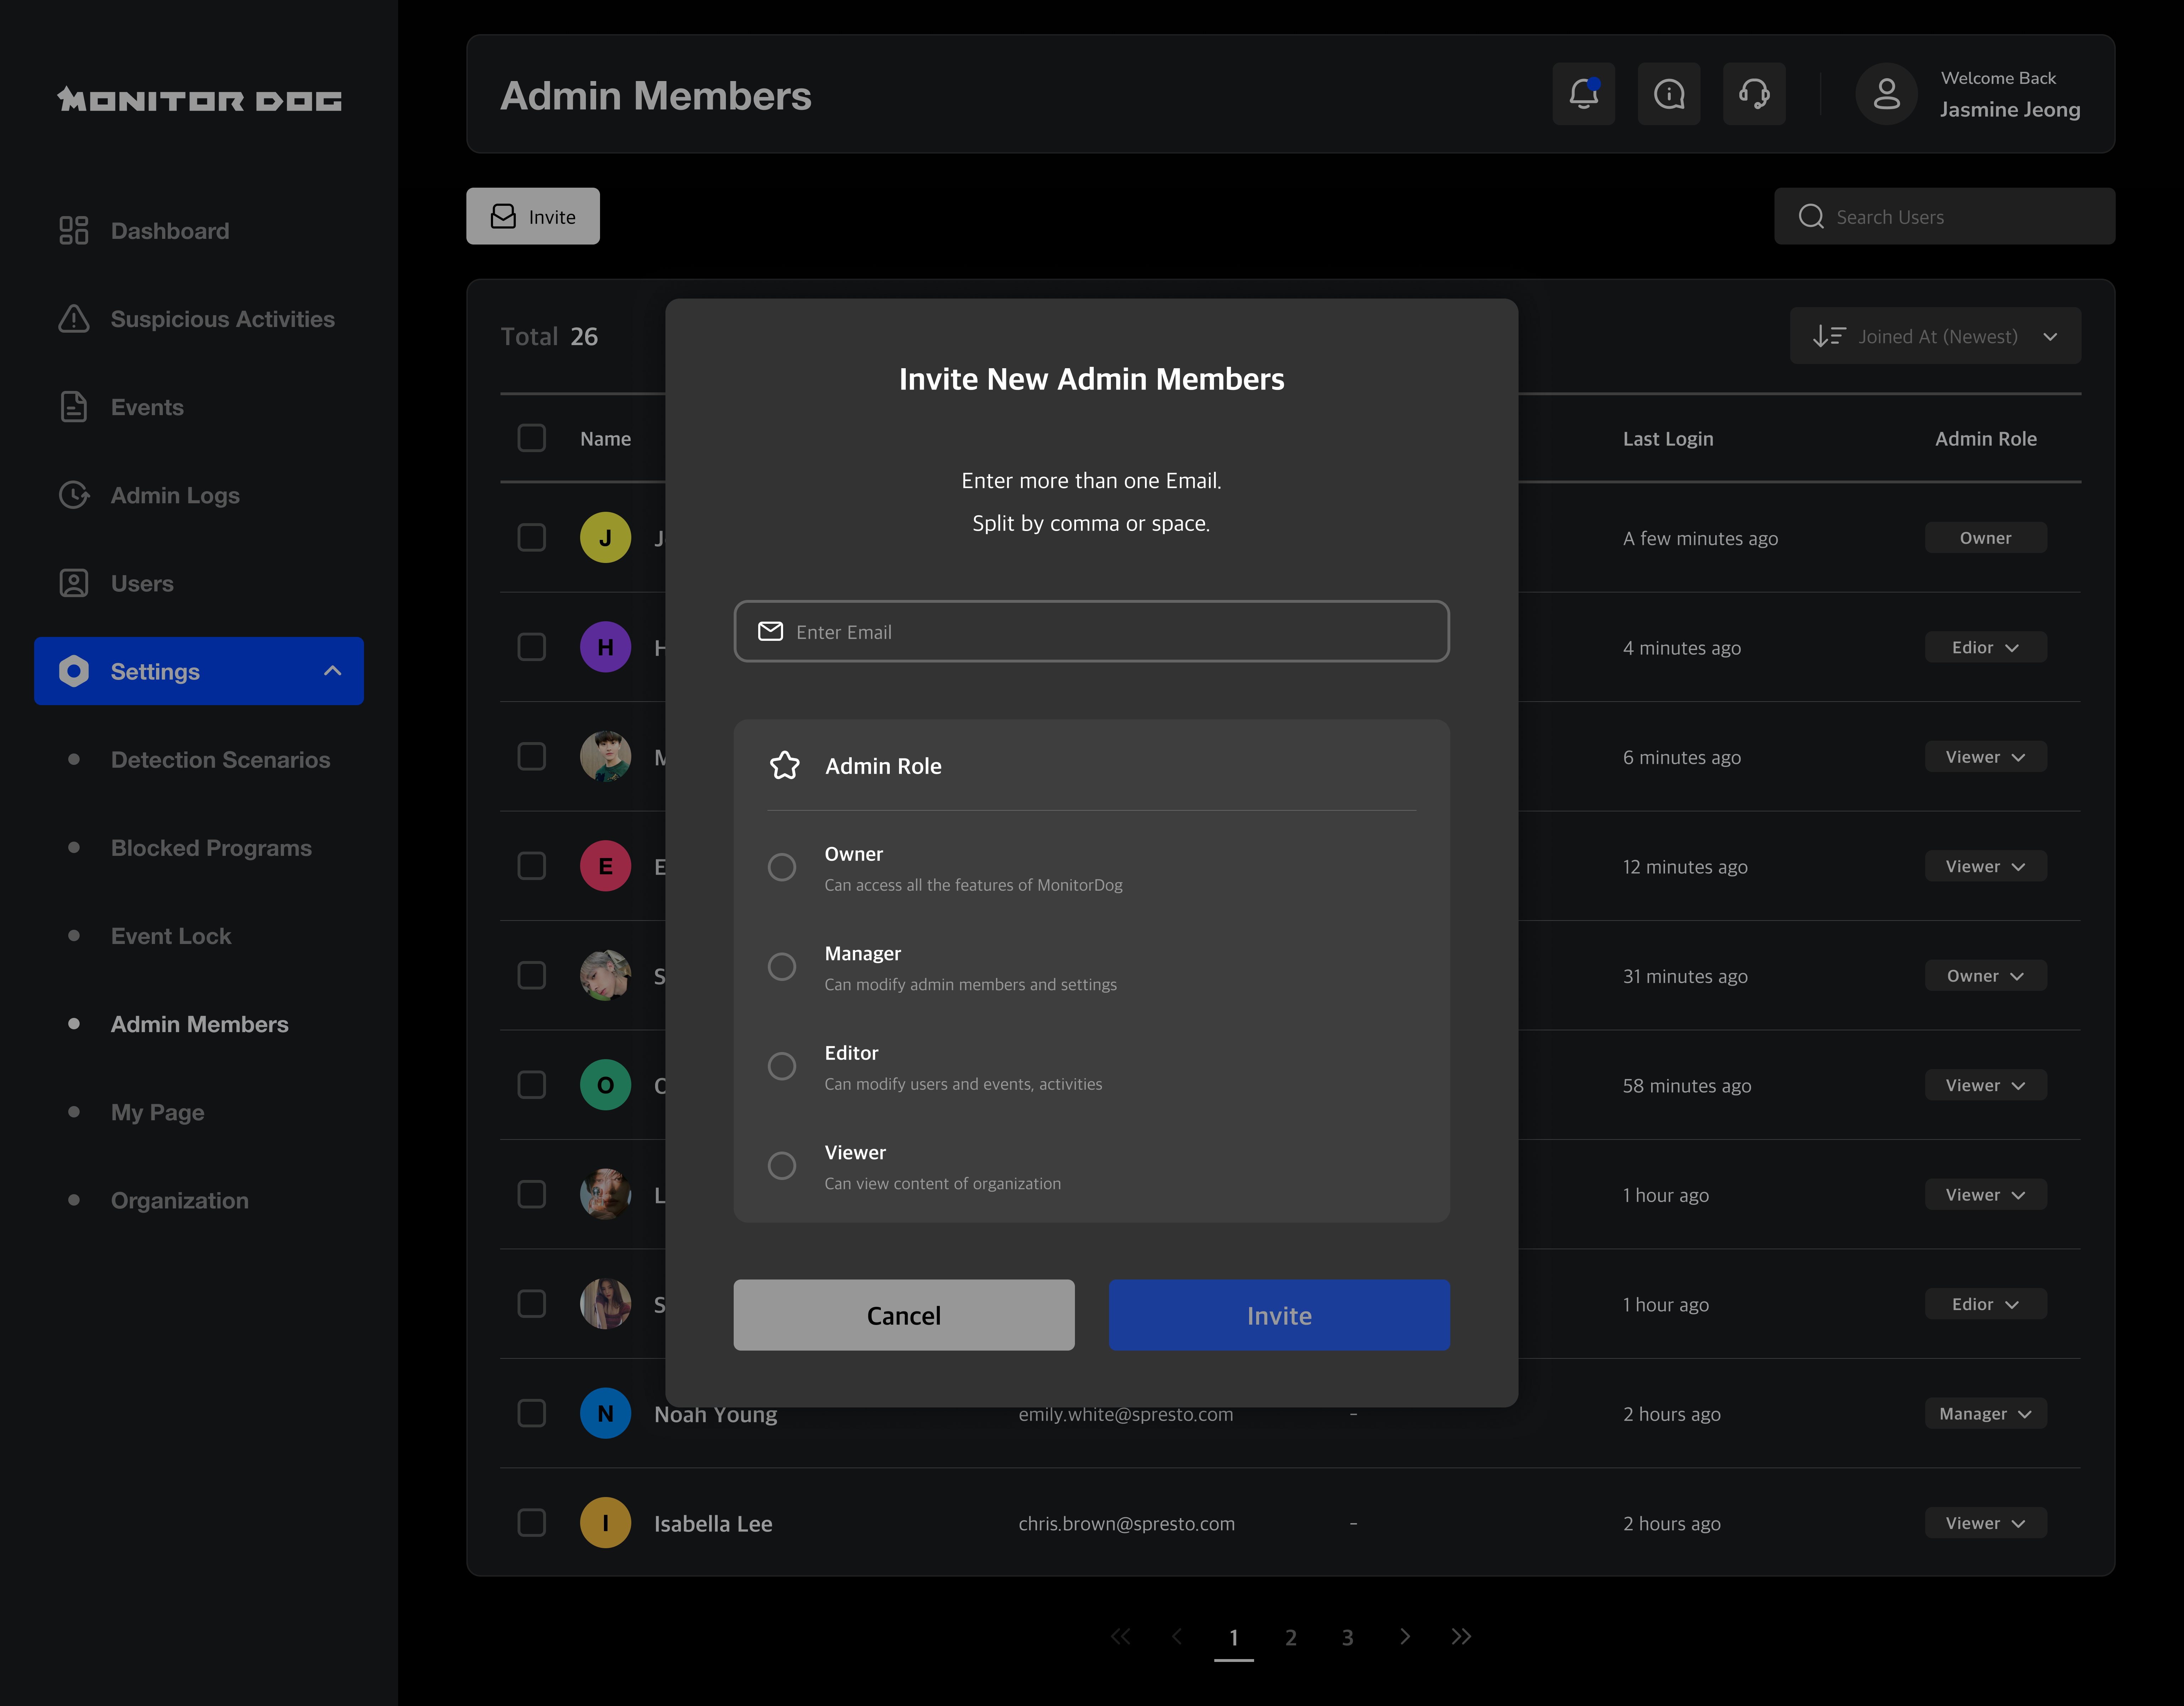Click the envelope icon in email field

770,631
